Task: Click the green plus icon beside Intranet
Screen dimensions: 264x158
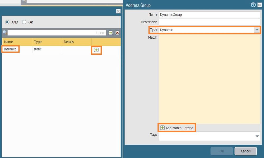Action: pos(96,50)
